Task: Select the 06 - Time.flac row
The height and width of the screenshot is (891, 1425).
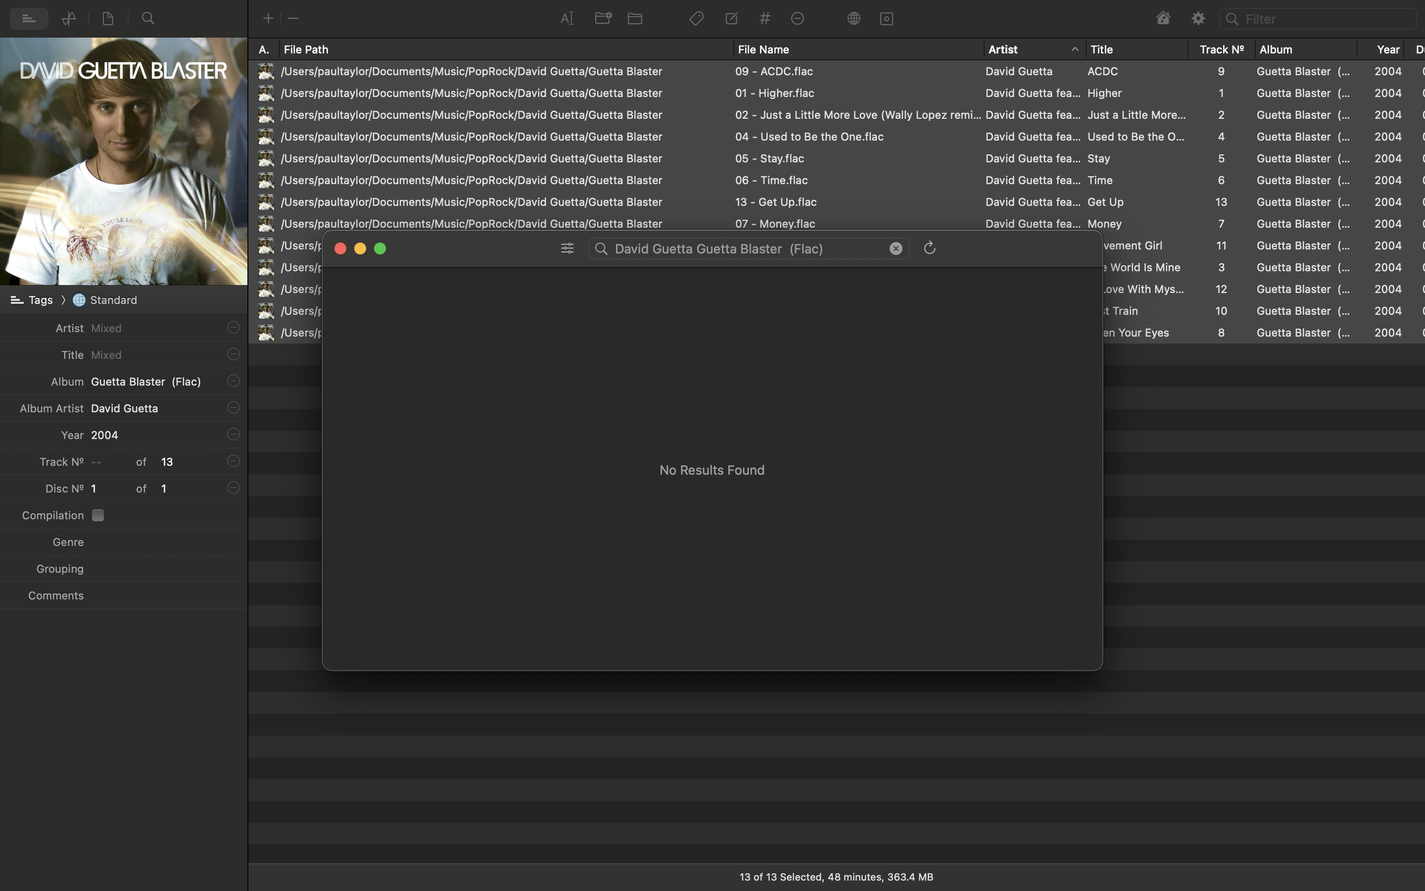Action: (836, 180)
